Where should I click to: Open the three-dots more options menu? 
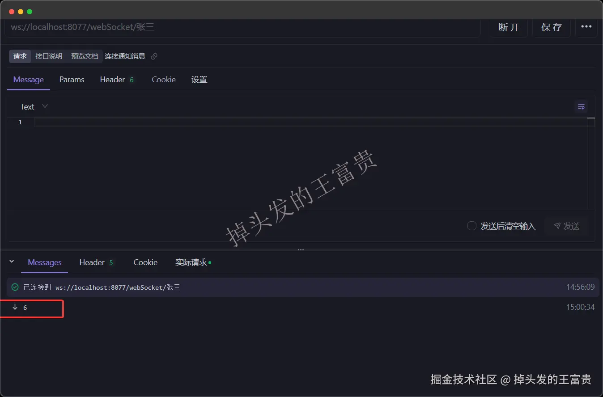tap(586, 27)
